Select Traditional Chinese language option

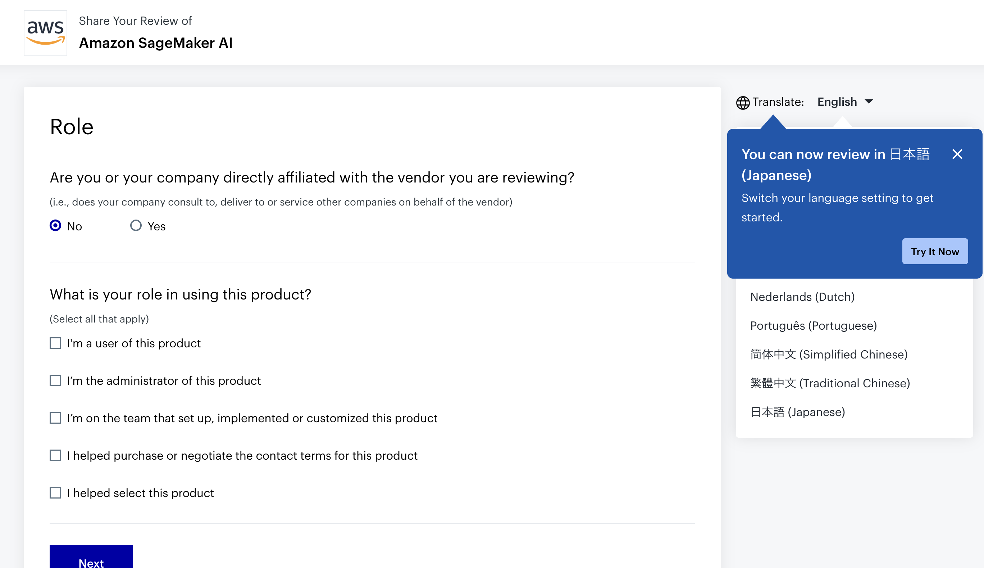(830, 383)
